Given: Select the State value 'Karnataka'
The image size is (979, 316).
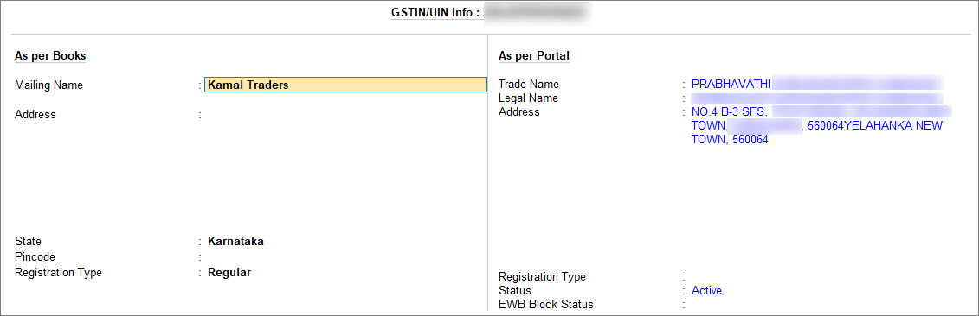Looking at the screenshot, I should click(235, 242).
